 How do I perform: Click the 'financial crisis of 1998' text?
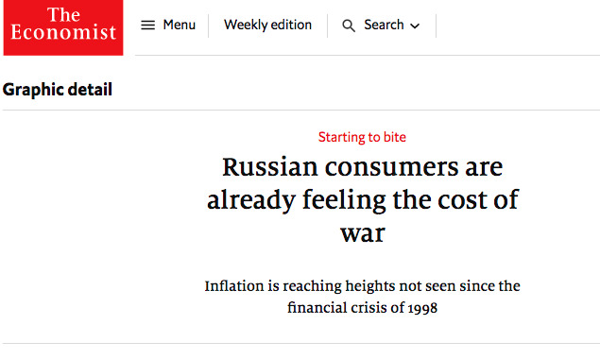pyautogui.click(x=363, y=308)
